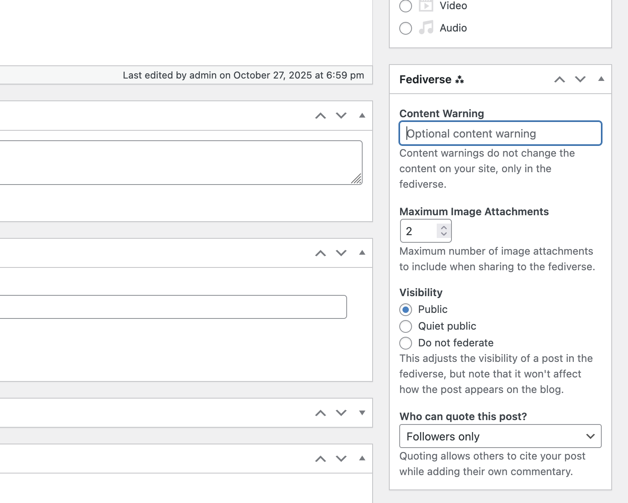This screenshot has width=628, height=503.
Task: Click the Video format icon
Action: click(x=426, y=6)
